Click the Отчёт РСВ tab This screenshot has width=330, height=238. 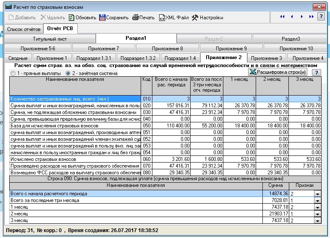[60, 28]
